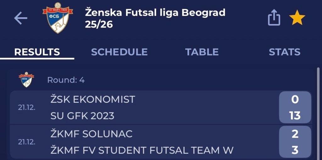The width and height of the screenshot is (322, 160).
Task: Open ŽKMF FV STUDENT FUTSAL TEAM W
Action: click(x=142, y=150)
